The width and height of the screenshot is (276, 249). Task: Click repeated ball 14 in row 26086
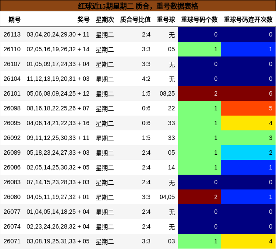tap(172, 167)
